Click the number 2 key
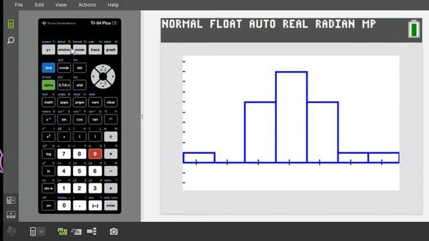 click(80, 188)
